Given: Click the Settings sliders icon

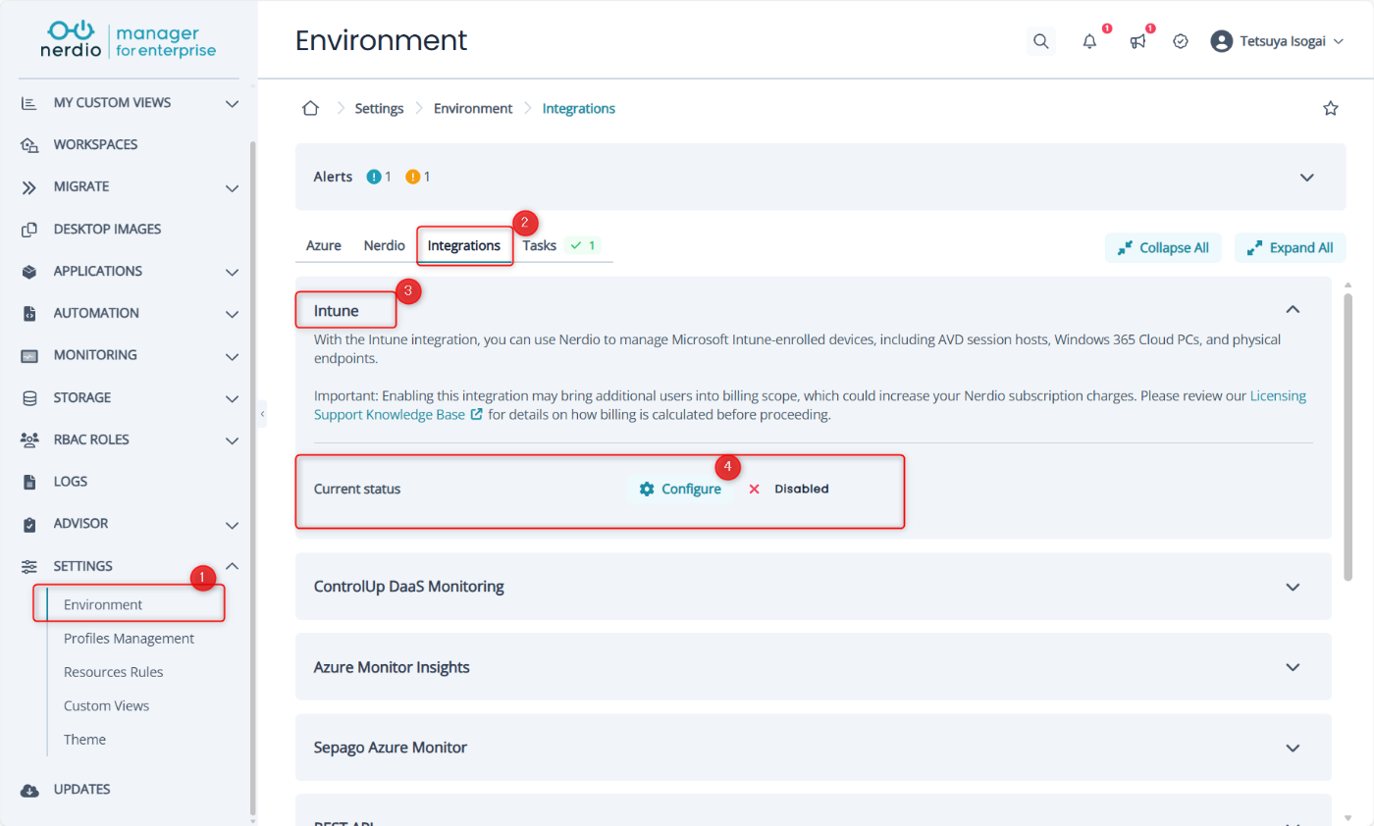Looking at the screenshot, I should point(29,566).
